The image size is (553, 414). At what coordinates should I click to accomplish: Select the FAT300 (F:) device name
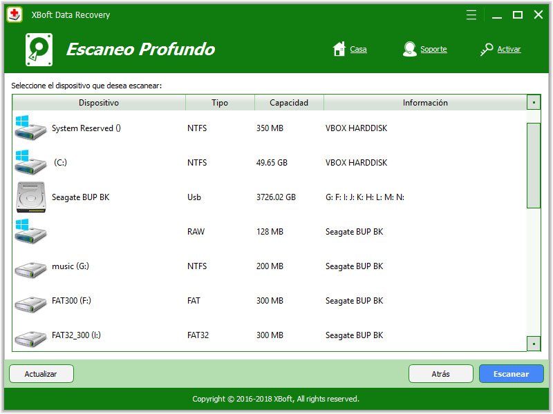[72, 301]
